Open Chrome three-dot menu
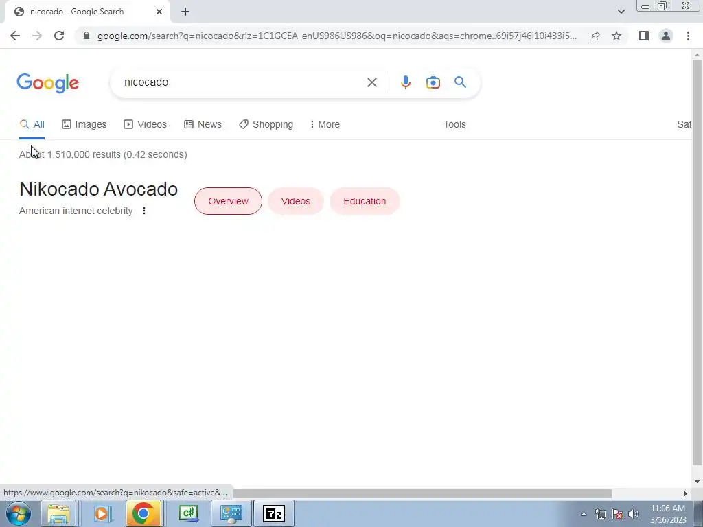Screen dimensions: 703x527 [x=688, y=36]
